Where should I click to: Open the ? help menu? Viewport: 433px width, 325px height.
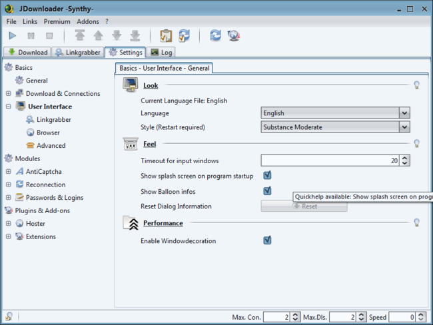(x=107, y=21)
